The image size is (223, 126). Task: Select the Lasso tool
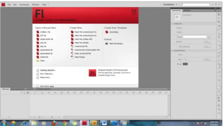click(x=219, y=29)
